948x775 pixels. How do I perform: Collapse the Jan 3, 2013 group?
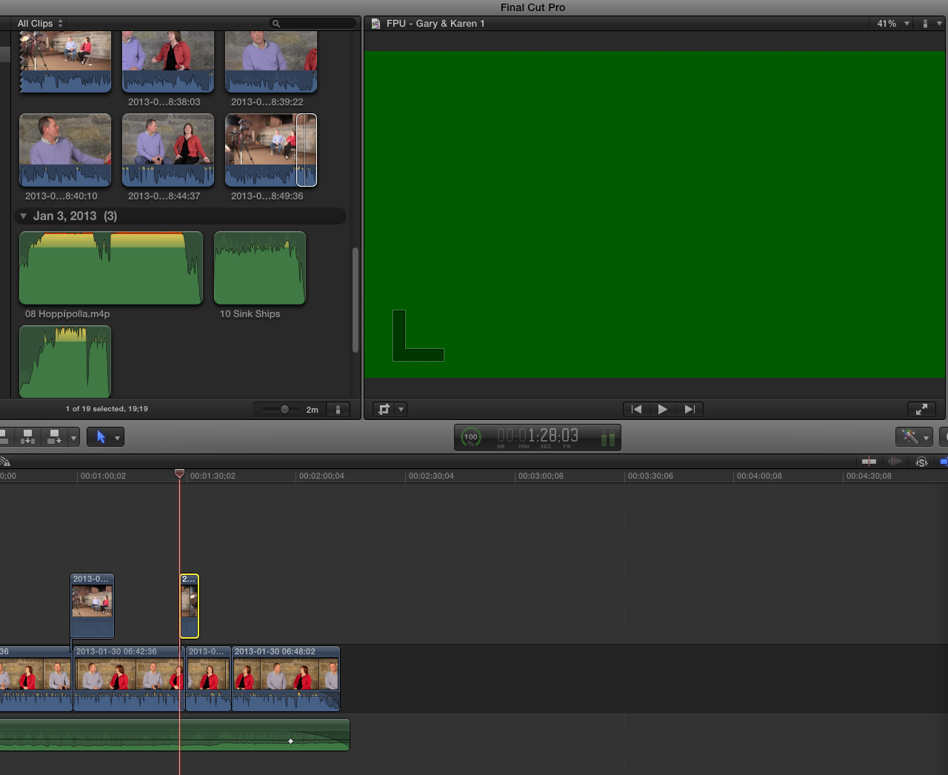point(23,216)
